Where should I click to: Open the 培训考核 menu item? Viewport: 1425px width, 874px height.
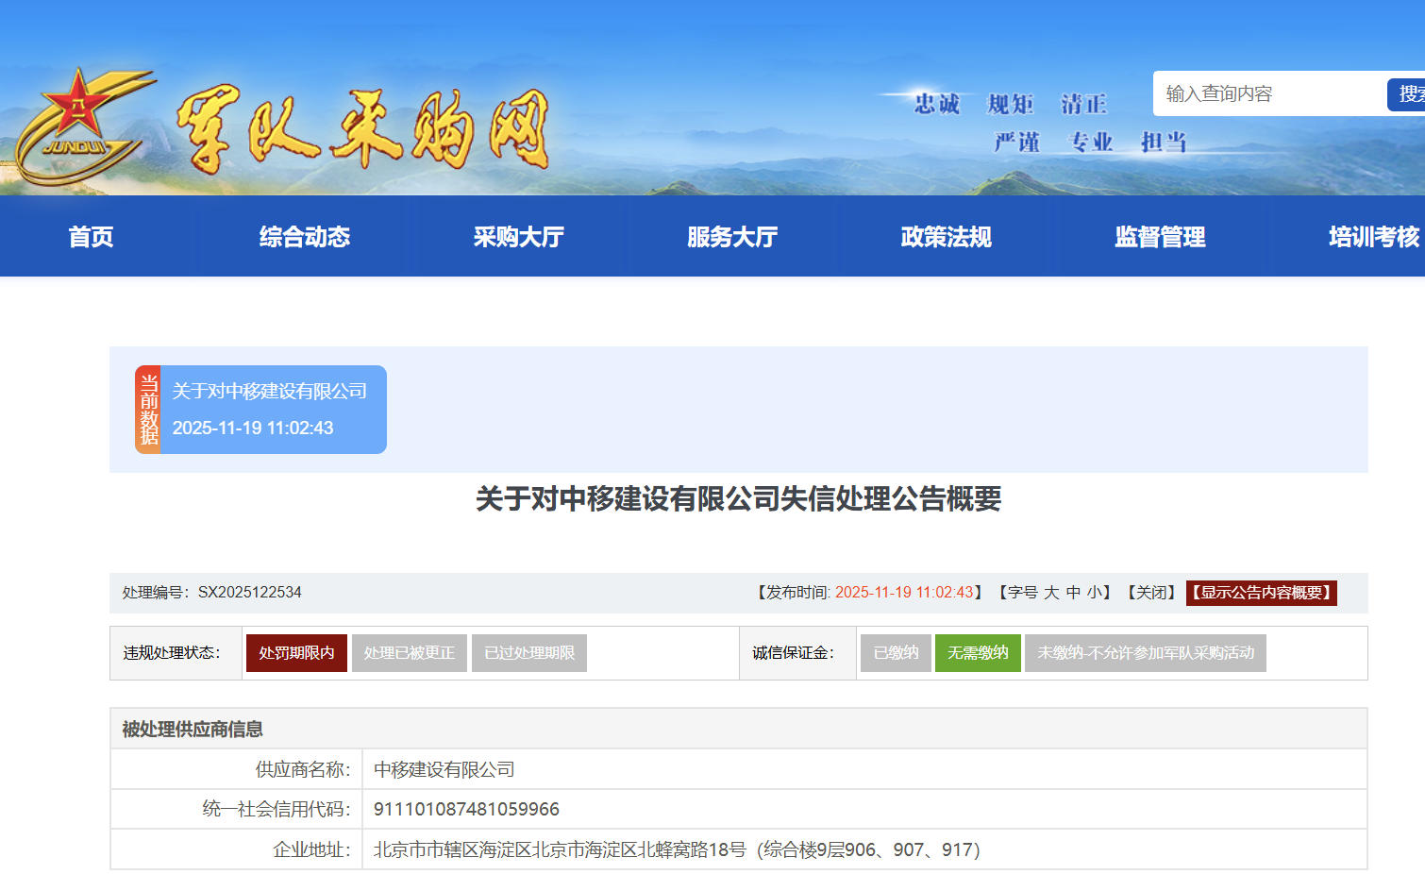[x=1373, y=237]
